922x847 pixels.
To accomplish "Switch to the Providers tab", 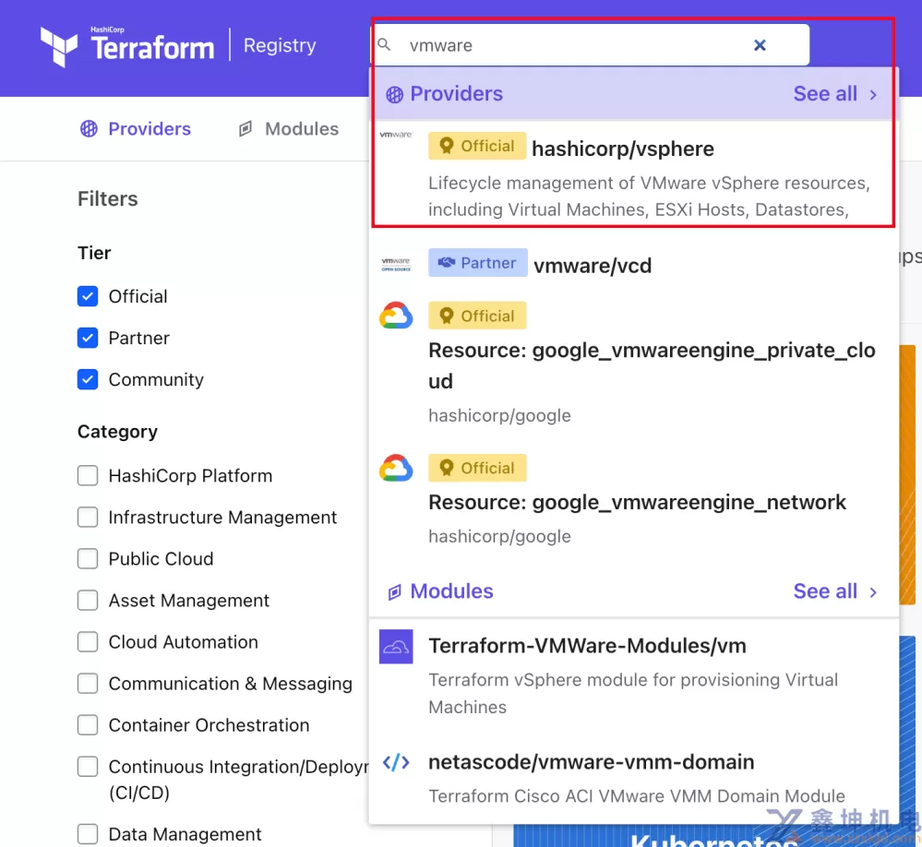I will point(136,129).
